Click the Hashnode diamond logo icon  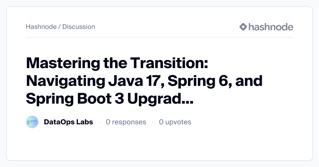(243, 27)
